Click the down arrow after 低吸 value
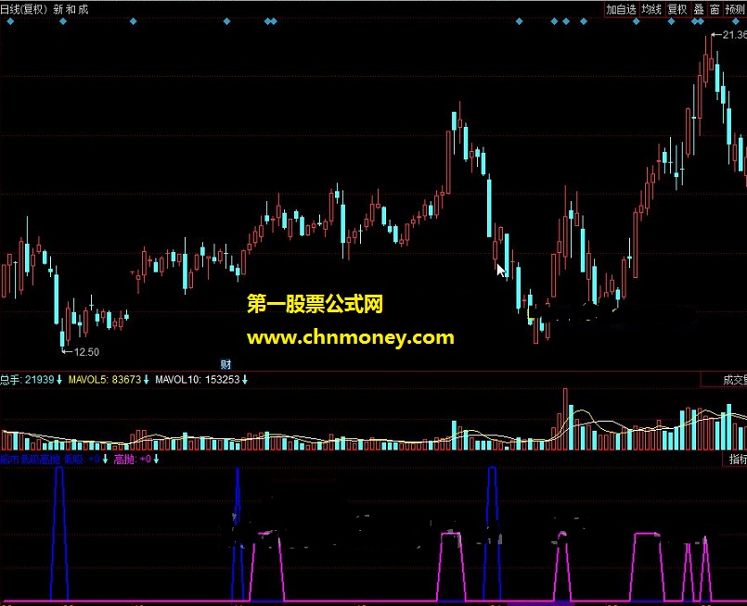This screenshot has width=747, height=606. (105, 459)
